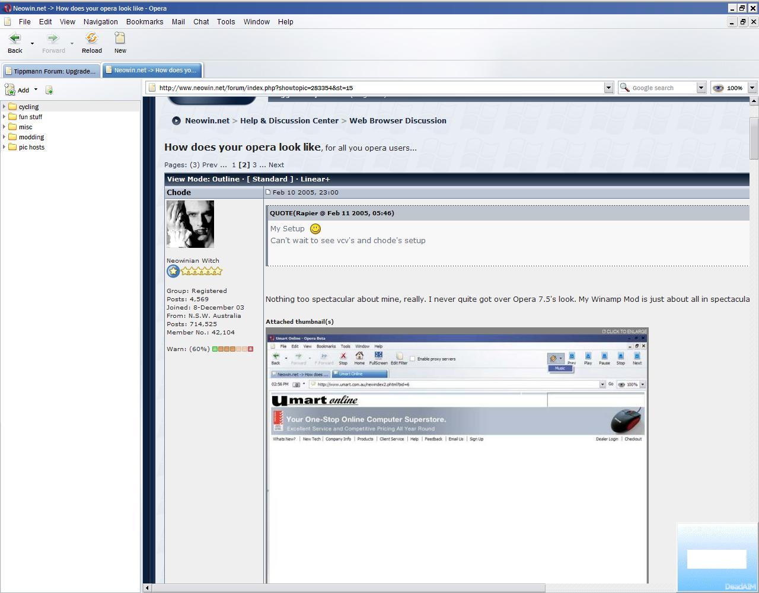Click Chode's avatar image

pos(190,224)
